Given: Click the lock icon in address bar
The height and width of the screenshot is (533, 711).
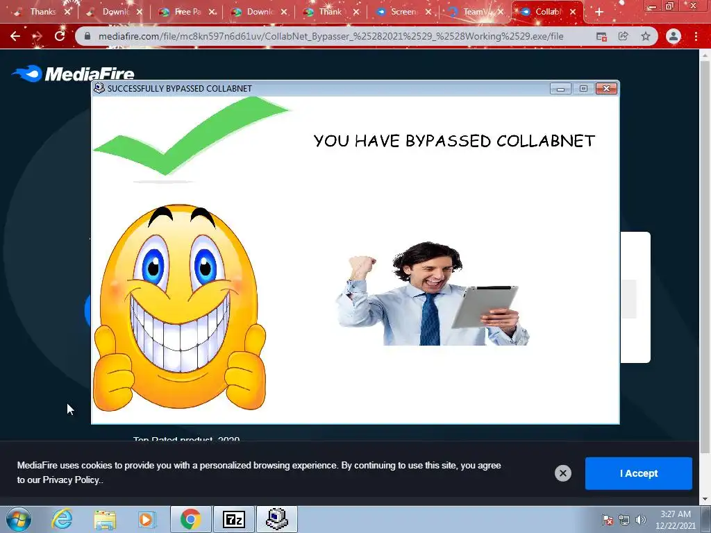Looking at the screenshot, I should coord(87,36).
